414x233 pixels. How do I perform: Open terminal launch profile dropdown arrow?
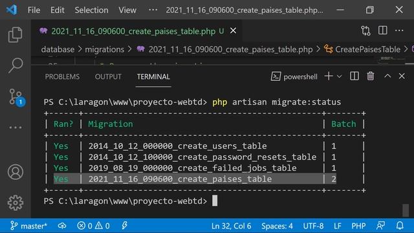tap(339, 76)
